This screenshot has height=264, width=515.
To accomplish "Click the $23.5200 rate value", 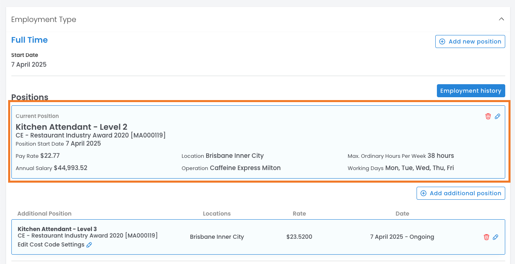I will (x=299, y=237).
